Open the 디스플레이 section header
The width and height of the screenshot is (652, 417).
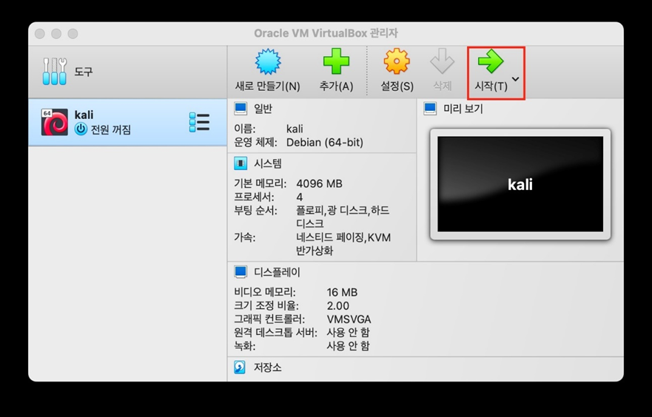click(x=277, y=272)
